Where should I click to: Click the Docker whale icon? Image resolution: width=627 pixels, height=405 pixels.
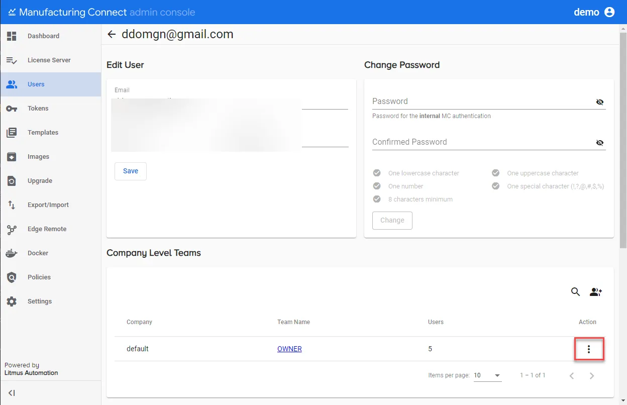pyautogui.click(x=12, y=253)
